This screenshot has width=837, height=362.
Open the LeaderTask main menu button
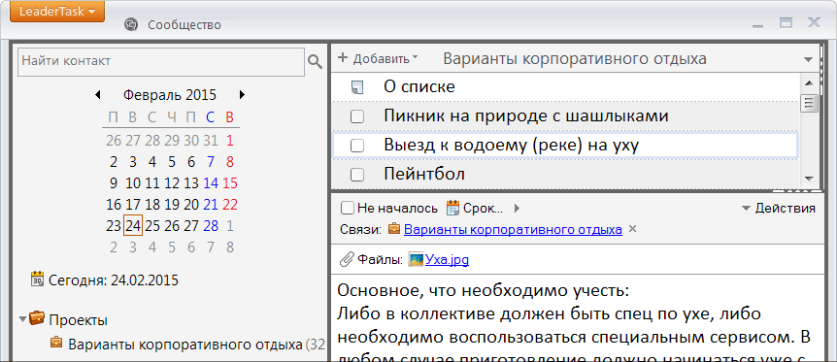point(57,11)
